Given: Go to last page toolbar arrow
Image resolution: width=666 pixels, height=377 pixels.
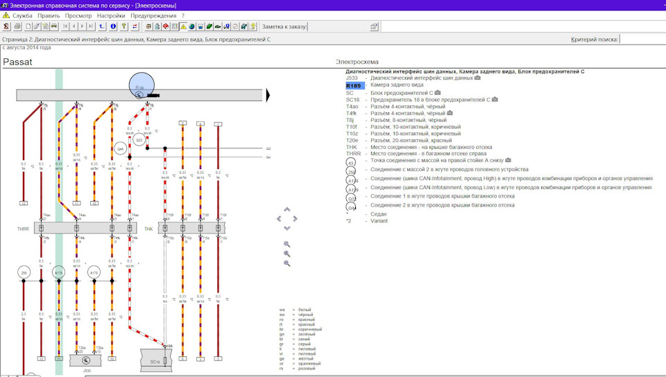Looking at the screenshot, I should tap(91, 26).
